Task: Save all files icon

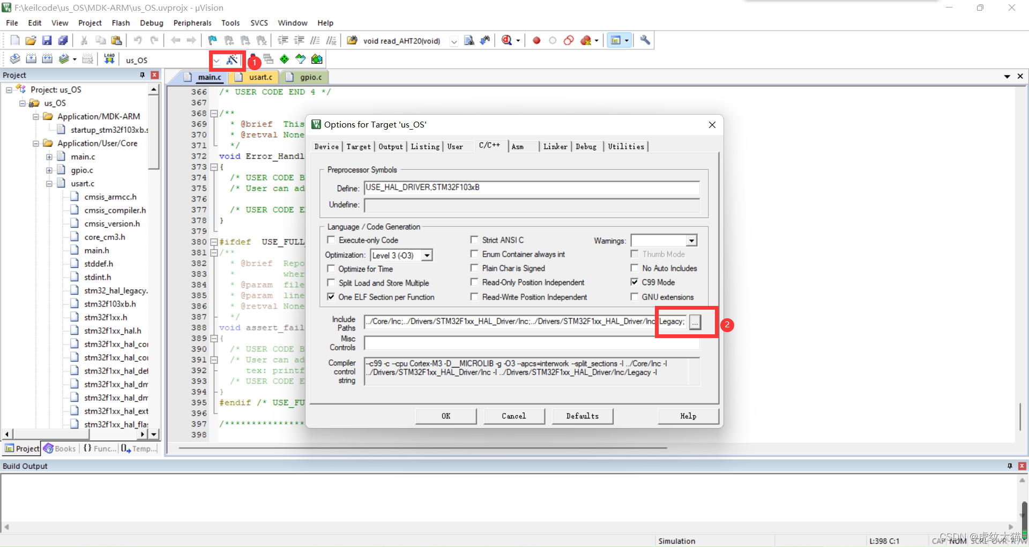Action: [x=63, y=40]
